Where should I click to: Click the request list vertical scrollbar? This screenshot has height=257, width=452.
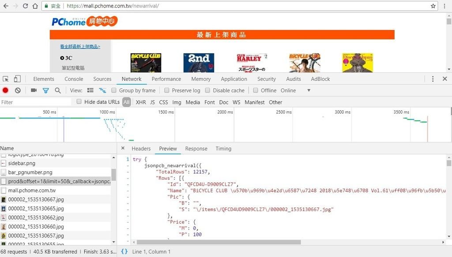[113, 175]
